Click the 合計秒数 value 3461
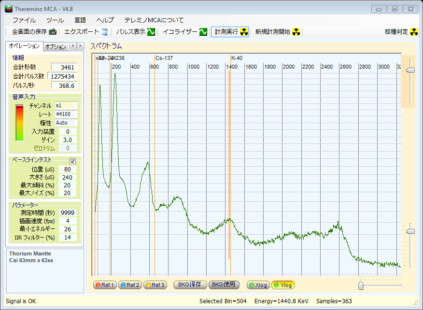Viewport: 423px width, 310px height. click(64, 67)
